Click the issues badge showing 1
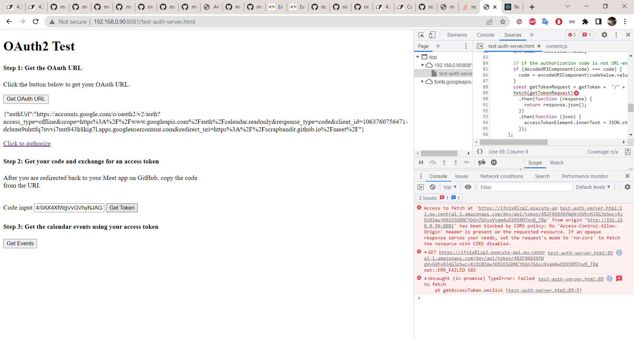634x340 pixels. click(x=587, y=35)
